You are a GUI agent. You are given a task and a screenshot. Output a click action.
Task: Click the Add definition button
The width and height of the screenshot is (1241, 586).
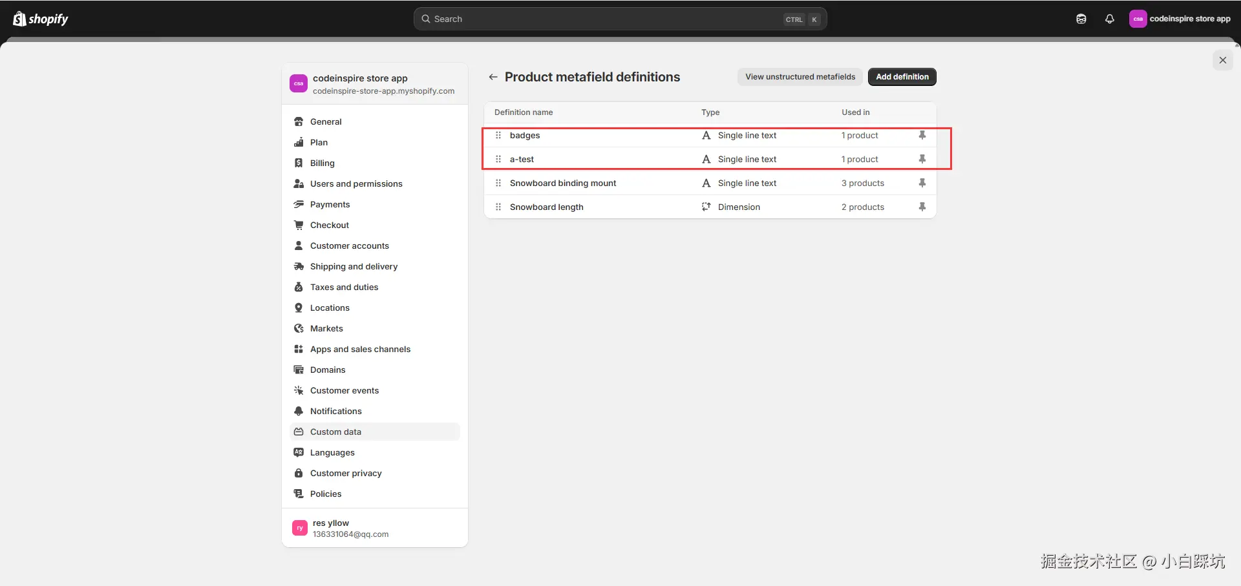pyautogui.click(x=902, y=77)
